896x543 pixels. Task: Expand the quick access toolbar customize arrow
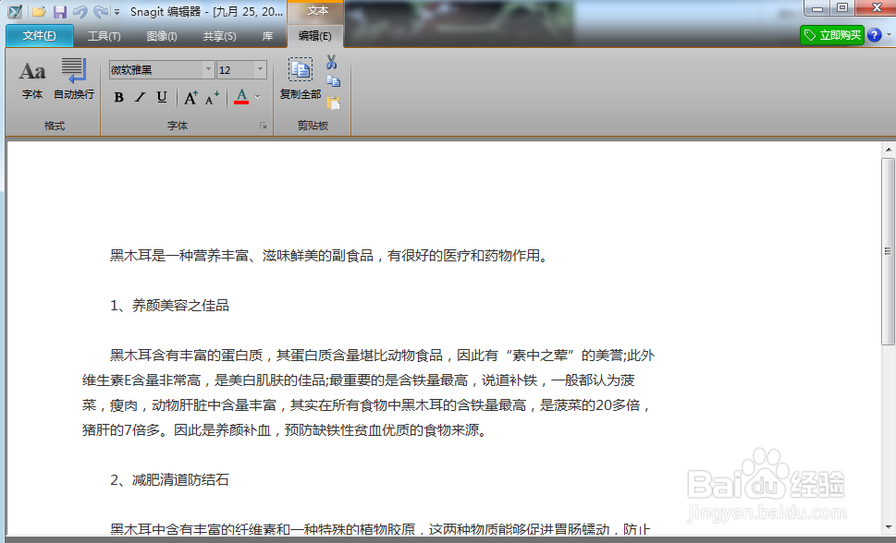(x=116, y=12)
